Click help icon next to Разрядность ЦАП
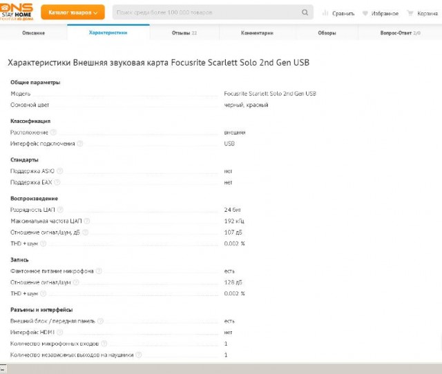The height and width of the screenshot is (374, 442). [60, 210]
